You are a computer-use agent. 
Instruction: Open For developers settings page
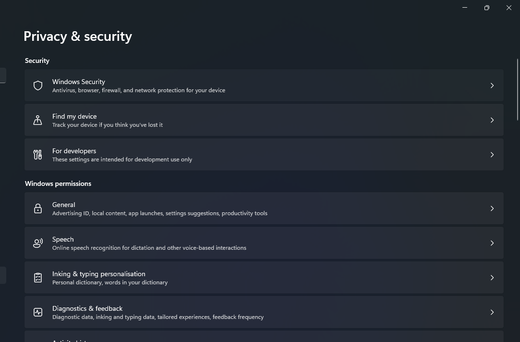click(x=264, y=155)
